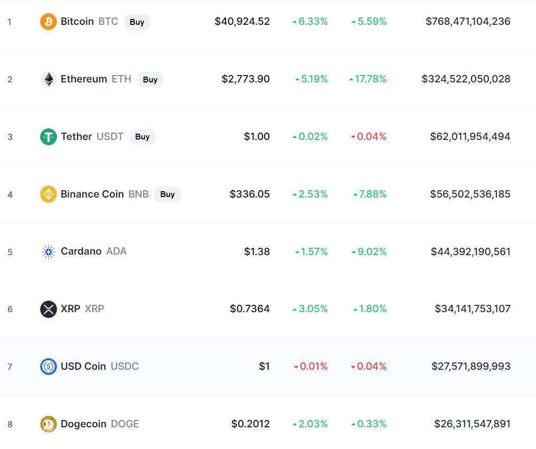
Task: Click the XRP black logo icon
Action: coord(49,309)
